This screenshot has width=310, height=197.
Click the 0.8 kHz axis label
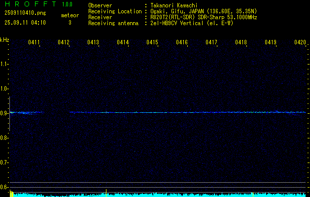click(4, 138)
